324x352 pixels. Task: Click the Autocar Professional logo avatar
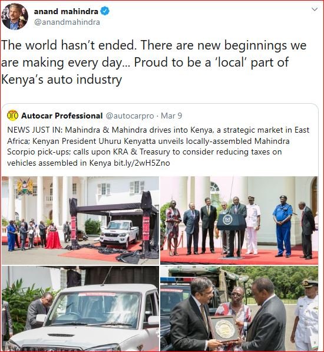pos(12,116)
